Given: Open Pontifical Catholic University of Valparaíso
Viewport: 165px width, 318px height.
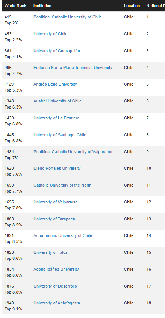Looking at the screenshot, I should 73,152.
